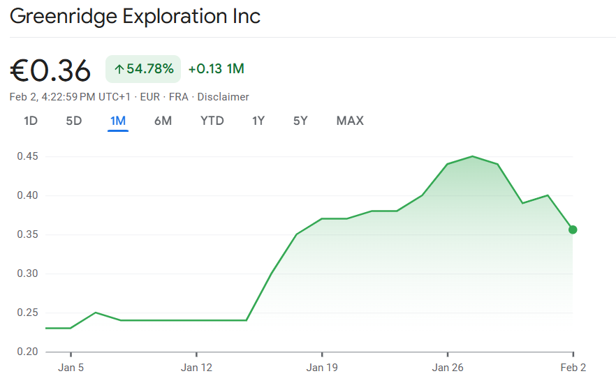Open the 1Y time range
616x383 pixels.
(258, 121)
